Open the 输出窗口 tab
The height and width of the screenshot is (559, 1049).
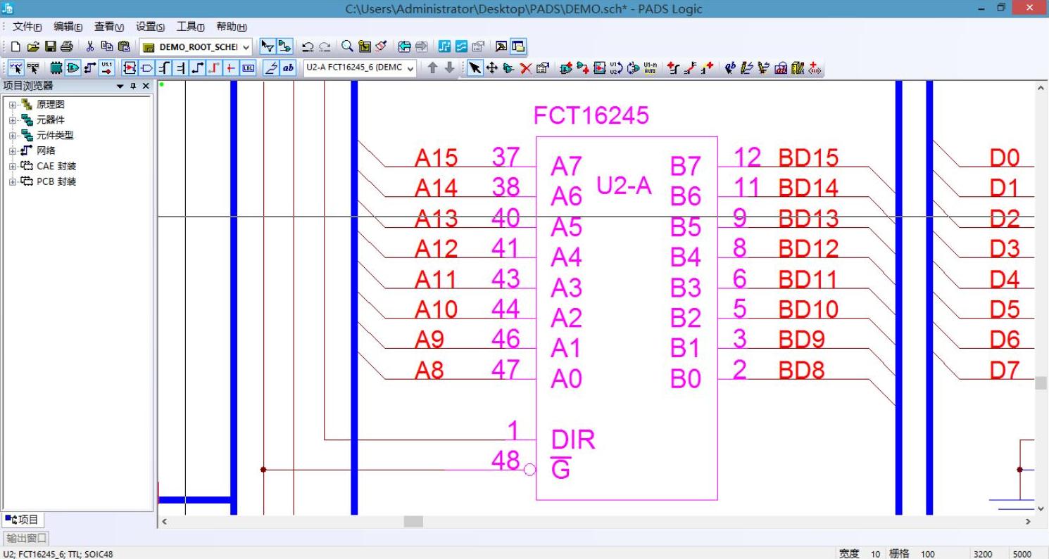27,539
